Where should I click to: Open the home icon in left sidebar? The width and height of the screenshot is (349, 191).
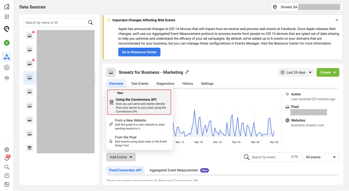coord(7,7)
